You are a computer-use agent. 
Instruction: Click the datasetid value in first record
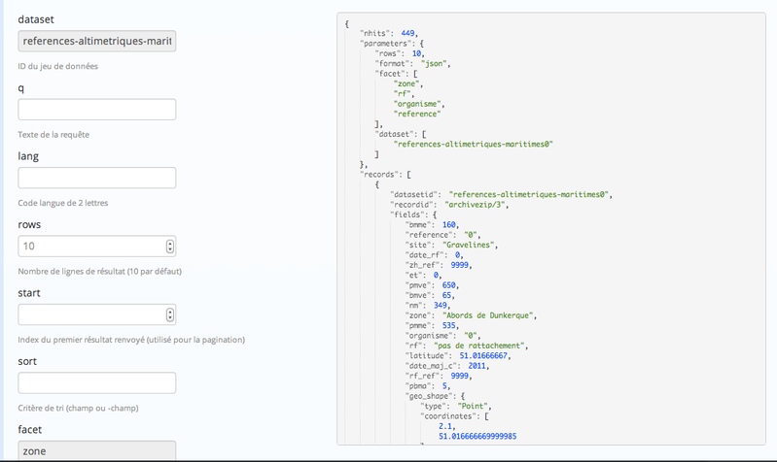pyautogui.click(x=529, y=194)
